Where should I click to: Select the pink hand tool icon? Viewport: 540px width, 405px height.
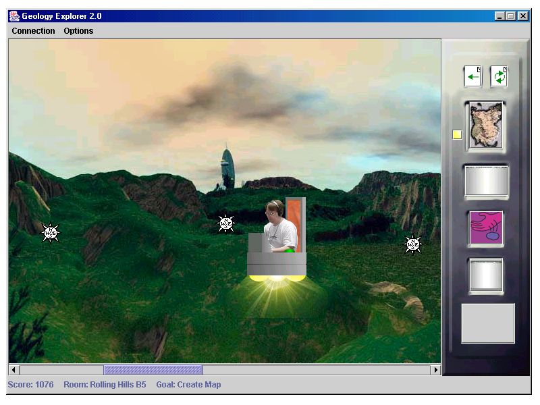pos(485,228)
